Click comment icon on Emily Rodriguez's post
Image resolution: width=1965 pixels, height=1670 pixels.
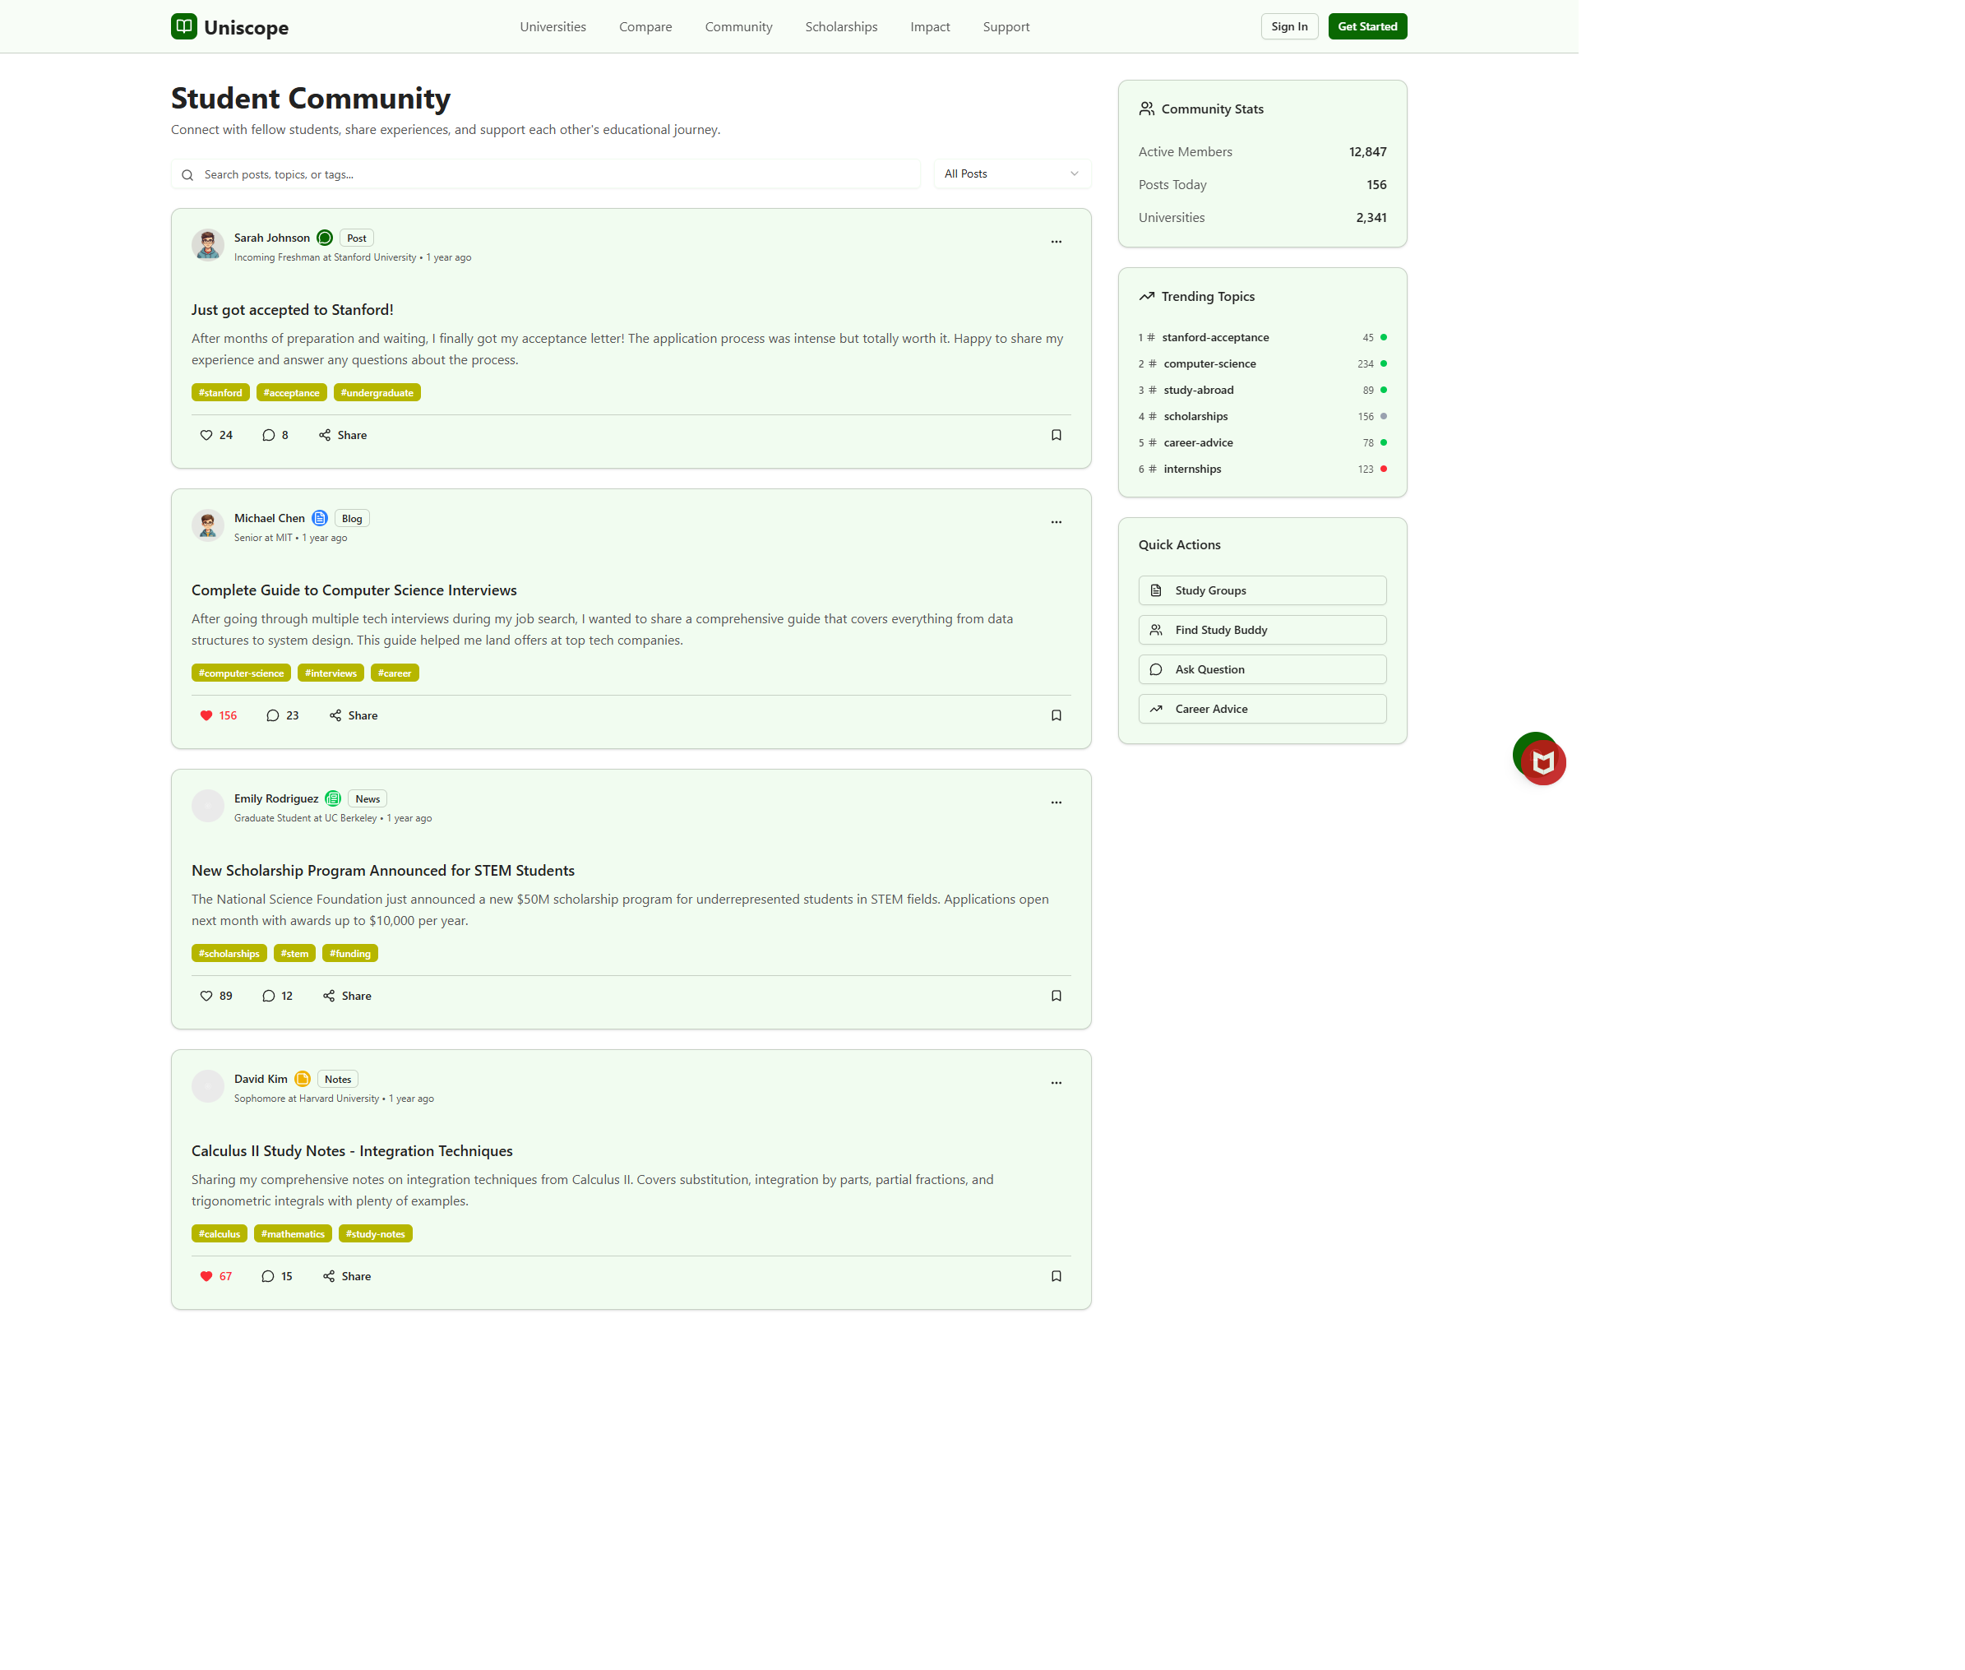pos(269,996)
